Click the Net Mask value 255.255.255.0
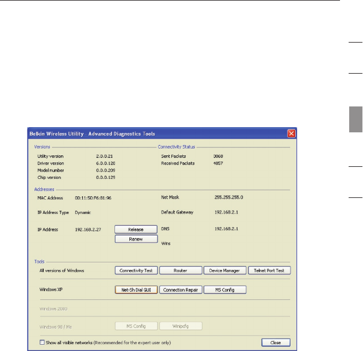The height and width of the screenshot is (351, 363). tap(230, 197)
